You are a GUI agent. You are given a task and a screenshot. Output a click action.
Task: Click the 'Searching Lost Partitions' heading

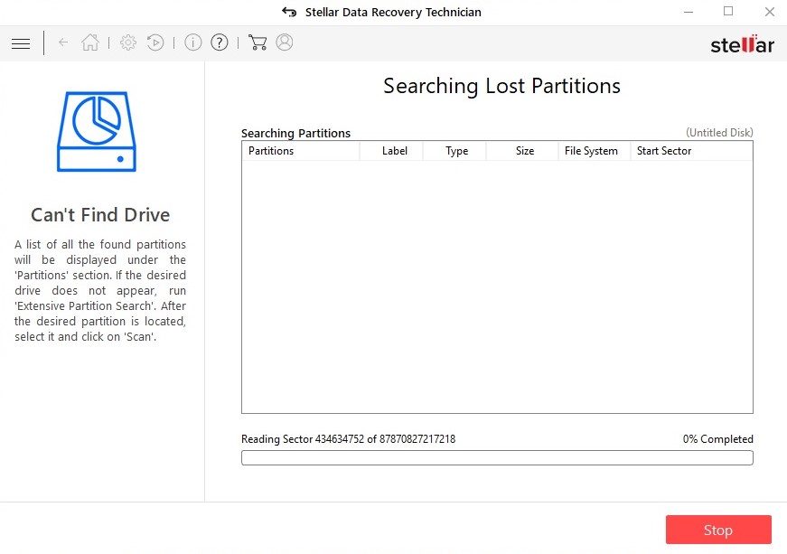[x=501, y=86]
